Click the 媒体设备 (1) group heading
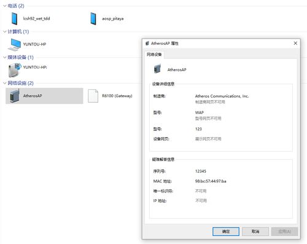The width and height of the screenshot is (307, 244). pos(20,57)
